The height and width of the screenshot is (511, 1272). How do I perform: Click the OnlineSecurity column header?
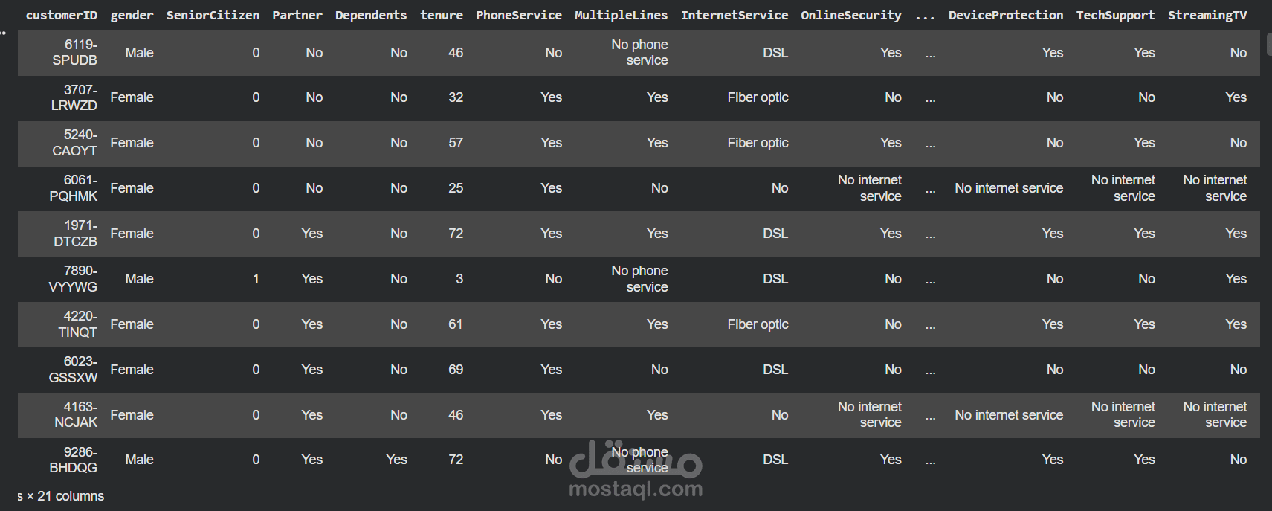850,15
